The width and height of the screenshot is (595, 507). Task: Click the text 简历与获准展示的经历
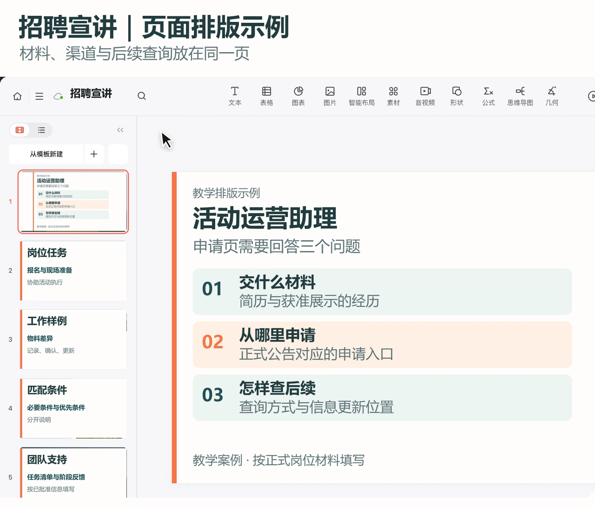(x=310, y=301)
